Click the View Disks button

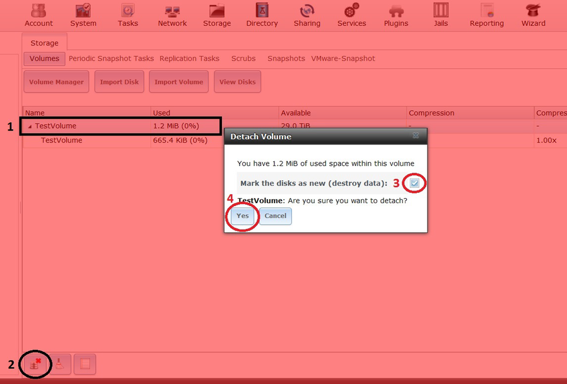tap(237, 82)
